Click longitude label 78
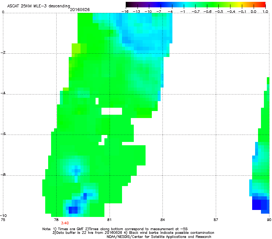Screen dimensions: 272x239 56,220
